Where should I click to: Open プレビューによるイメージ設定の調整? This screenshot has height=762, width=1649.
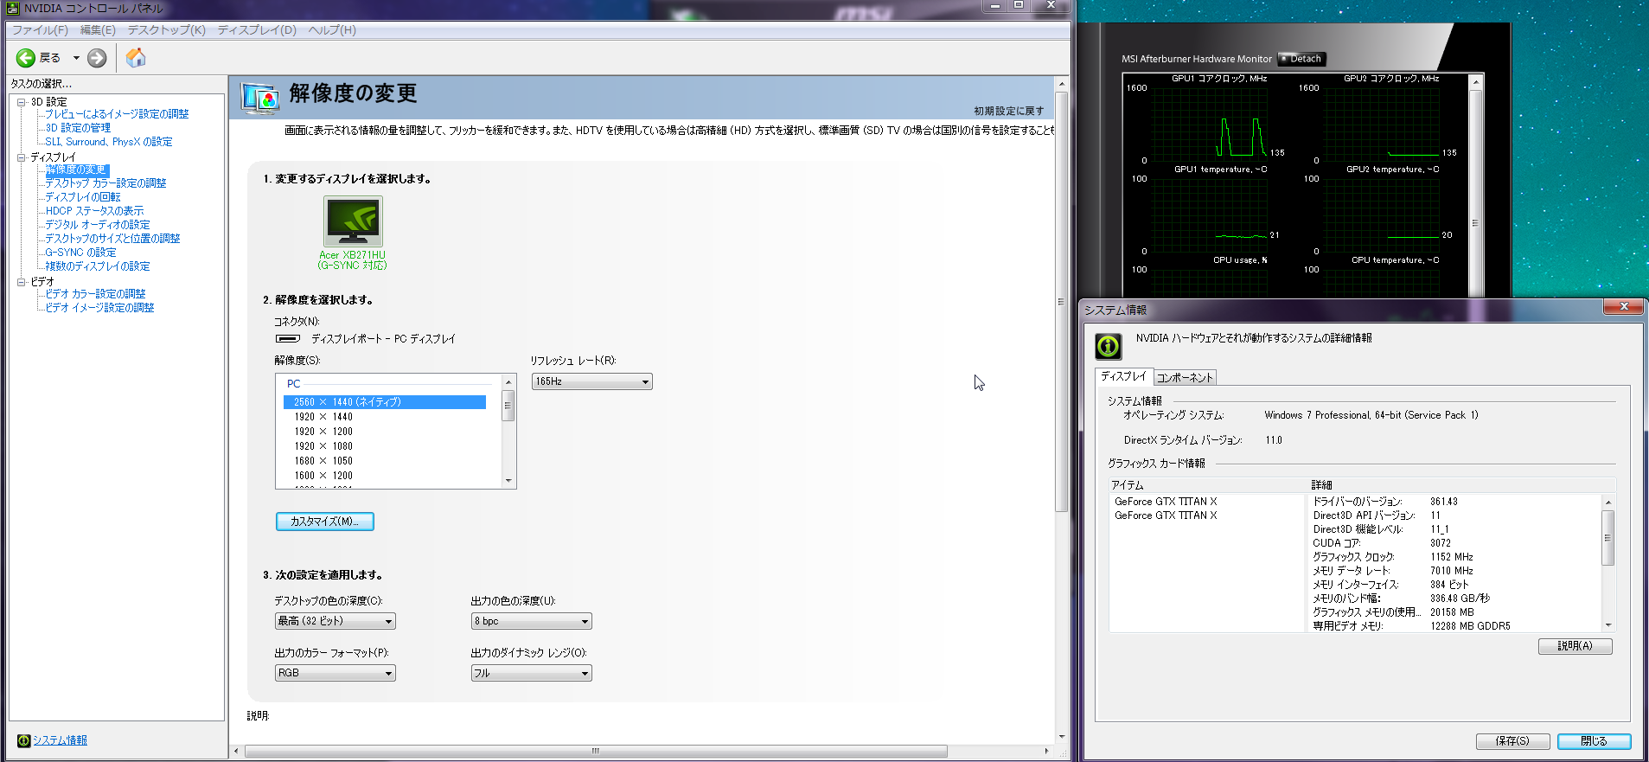point(117,114)
